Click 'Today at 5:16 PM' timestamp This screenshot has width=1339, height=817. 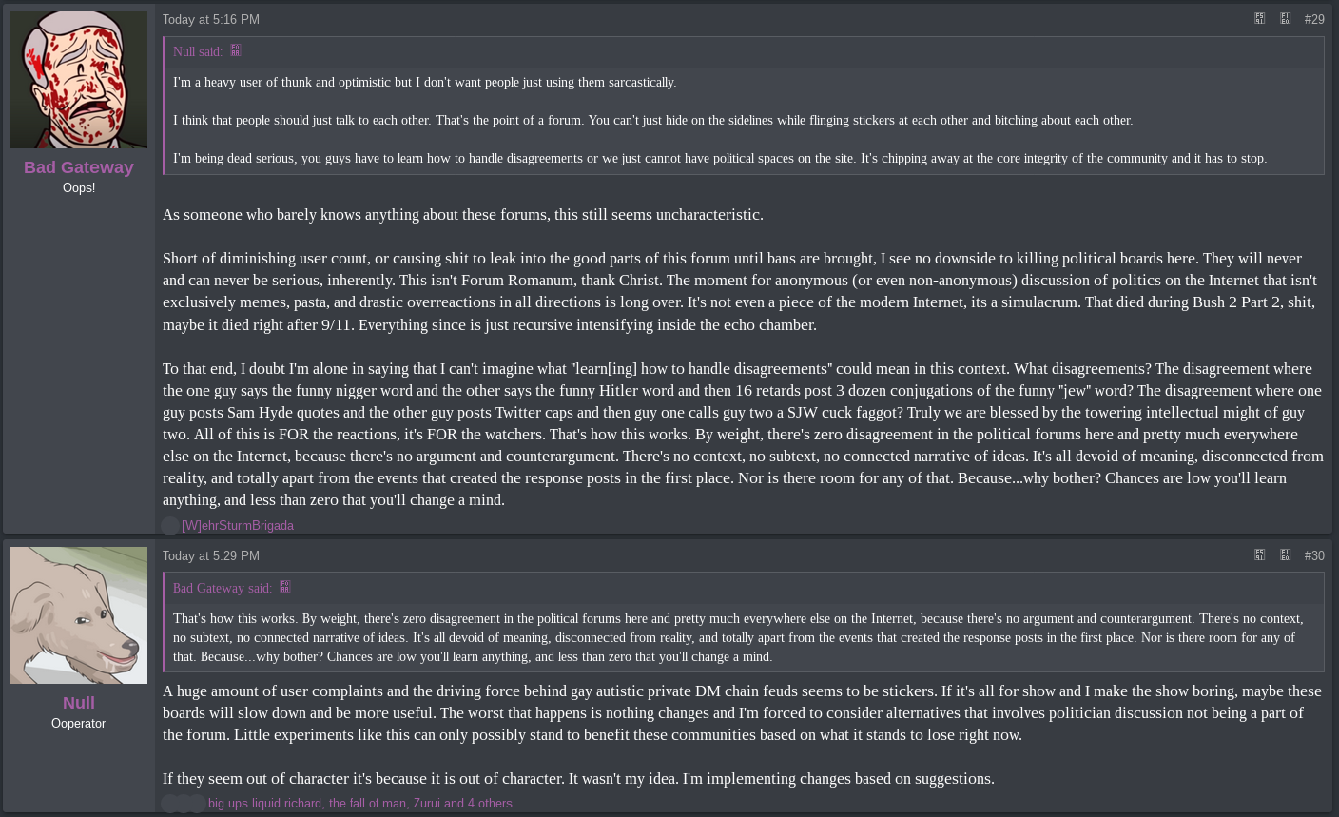pos(211,19)
